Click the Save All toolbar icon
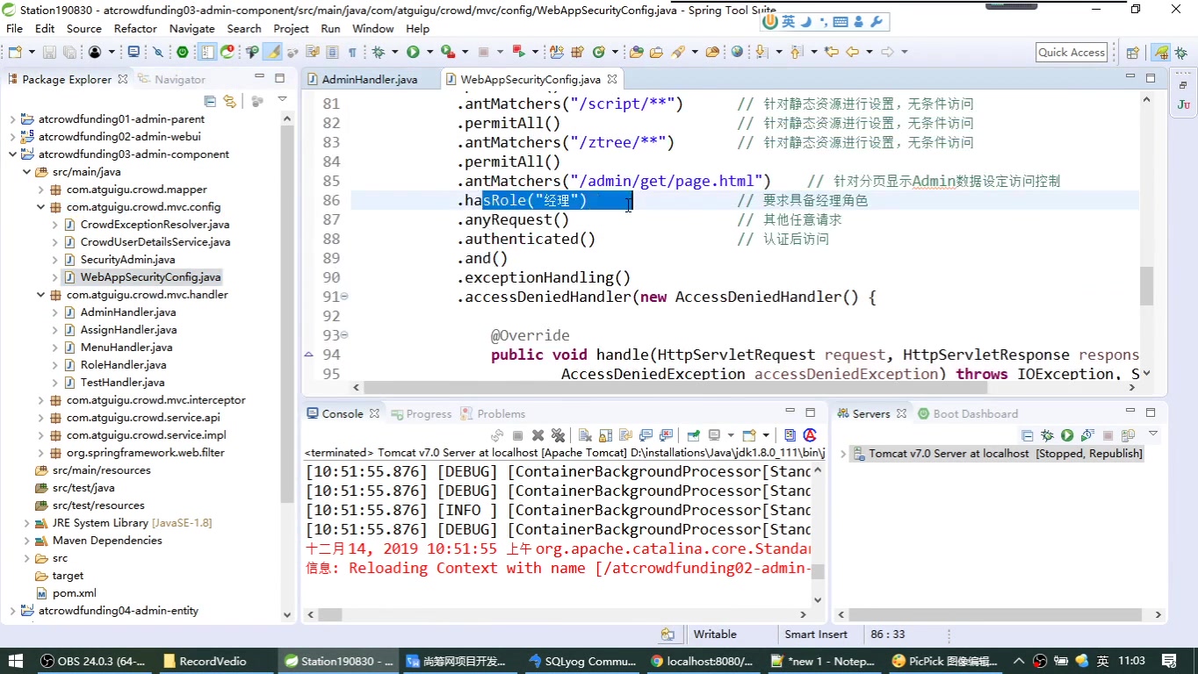This screenshot has width=1198, height=674. (69, 53)
